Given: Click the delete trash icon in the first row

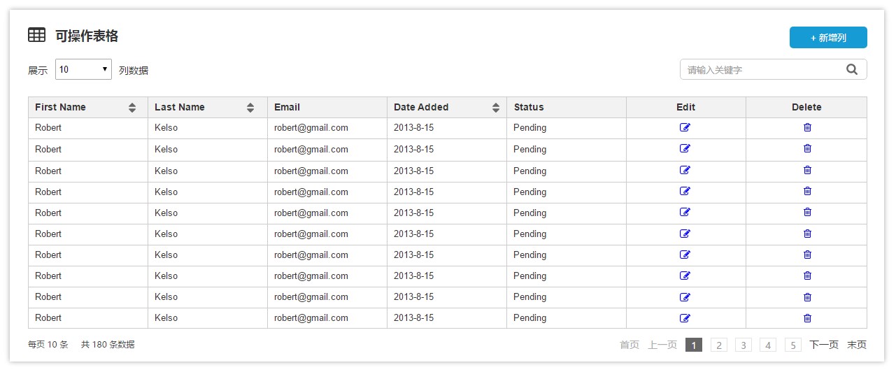Looking at the screenshot, I should click(x=807, y=127).
